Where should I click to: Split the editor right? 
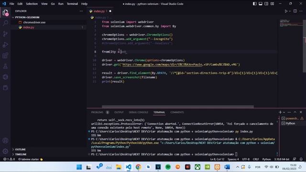point(295,11)
